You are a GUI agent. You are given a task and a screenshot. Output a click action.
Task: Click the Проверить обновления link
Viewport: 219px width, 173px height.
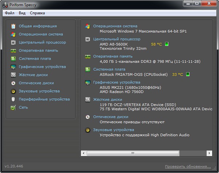pyautogui.click(x=188, y=166)
